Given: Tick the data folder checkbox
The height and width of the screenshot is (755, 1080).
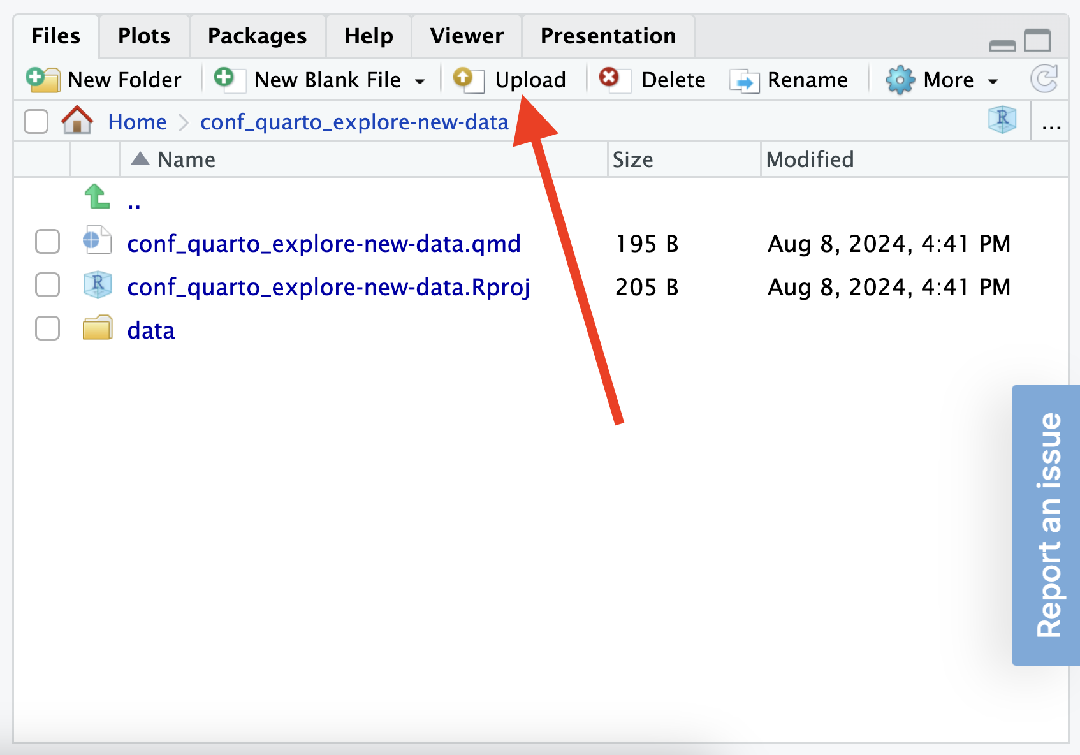Looking at the screenshot, I should (x=48, y=329).
